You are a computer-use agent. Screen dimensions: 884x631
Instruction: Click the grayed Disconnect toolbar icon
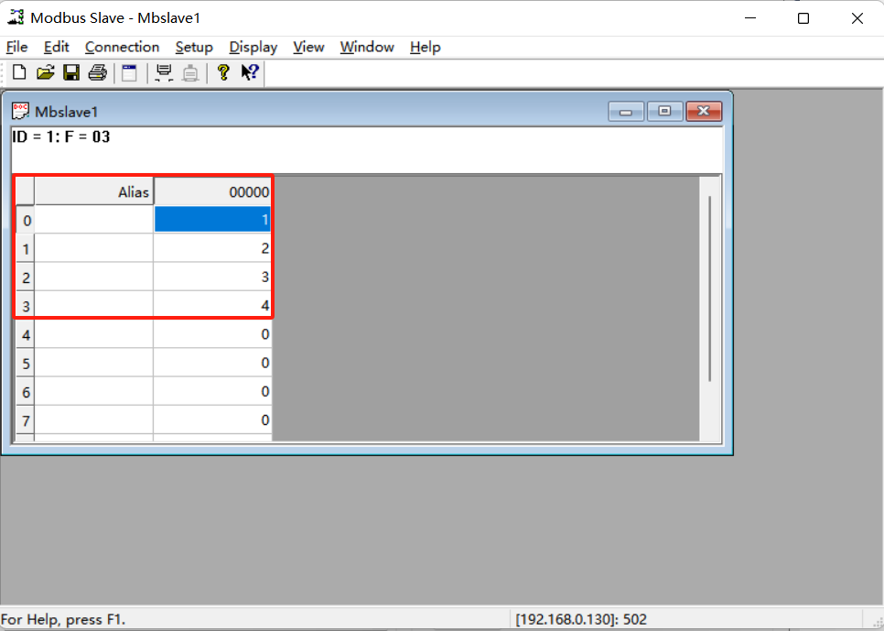tap(190, 73)
